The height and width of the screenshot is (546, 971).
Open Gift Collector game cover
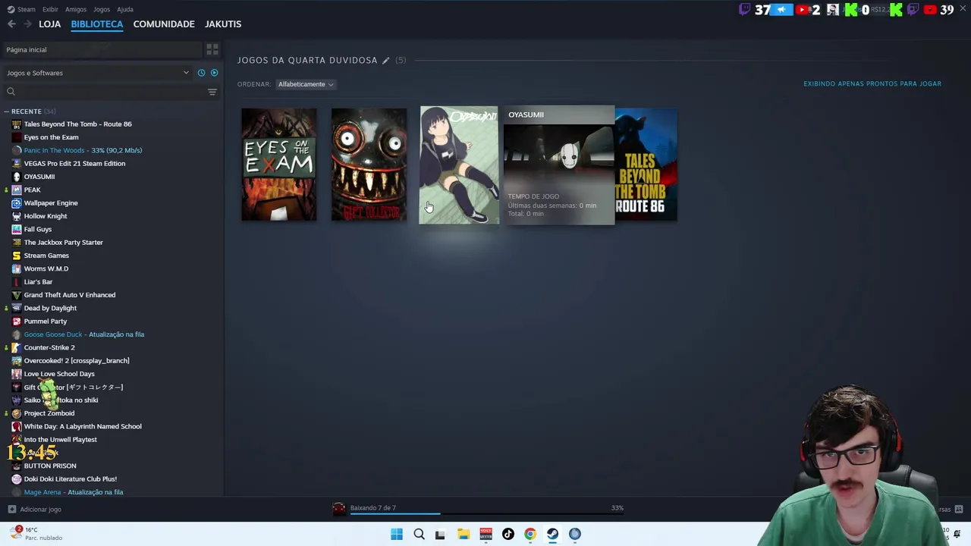click(x=369, y=165)
